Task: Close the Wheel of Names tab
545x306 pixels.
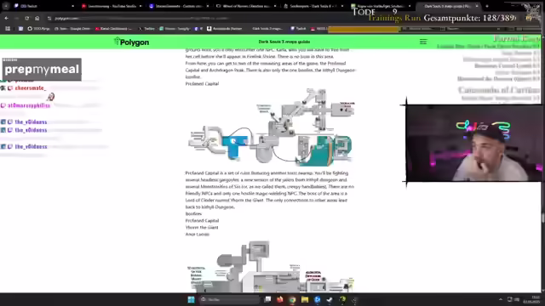Action: 275,6
